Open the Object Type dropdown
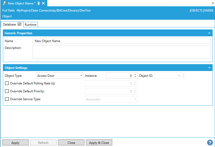 coord(59,76)
